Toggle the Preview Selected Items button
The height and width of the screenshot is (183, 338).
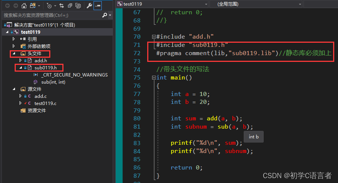click(97, 6)
